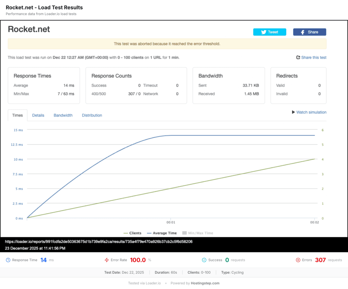The width and height of the screenshot is (348, 289).
Task: Click the 00:01 marker on chart timeline
Action: coord(171,222)
